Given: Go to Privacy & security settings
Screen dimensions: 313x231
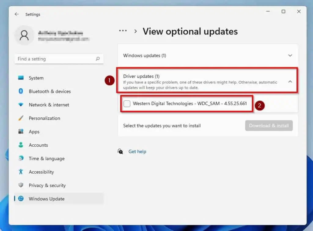Looking at the screenshot, I should coord(59,185).
